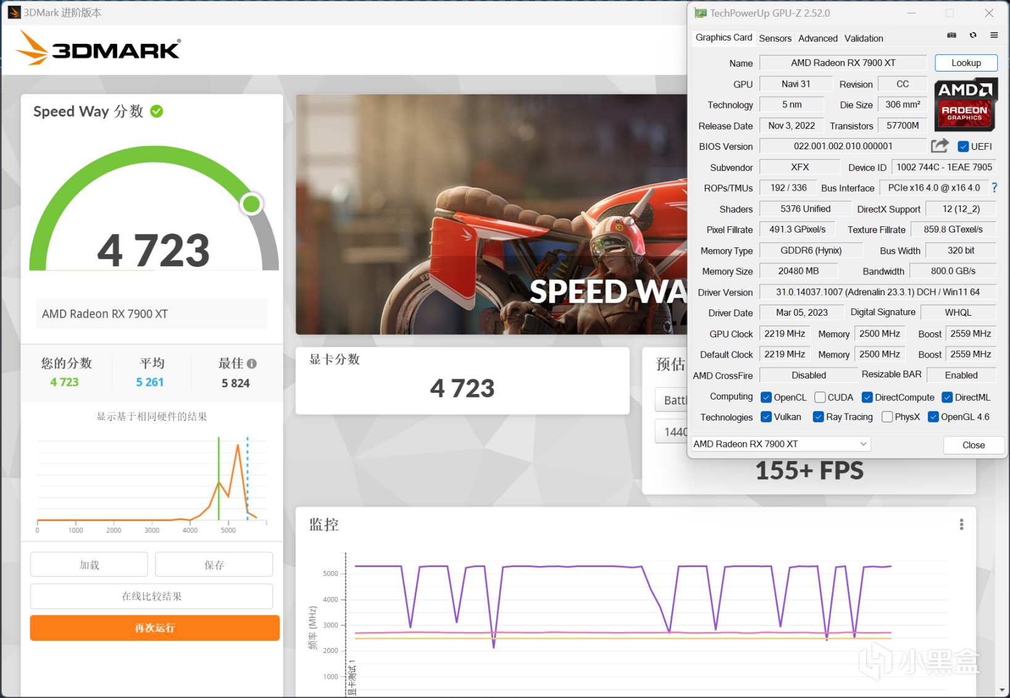Screen dimensions: 1010x698
Task: Click the Memory Size 20480 MB field
Action: click(x=798, y=271)
